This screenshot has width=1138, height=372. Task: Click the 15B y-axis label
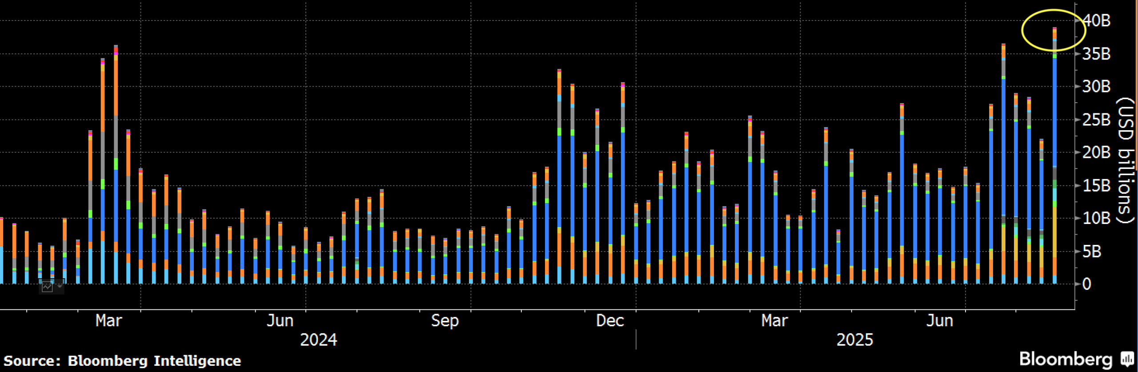1096,185
